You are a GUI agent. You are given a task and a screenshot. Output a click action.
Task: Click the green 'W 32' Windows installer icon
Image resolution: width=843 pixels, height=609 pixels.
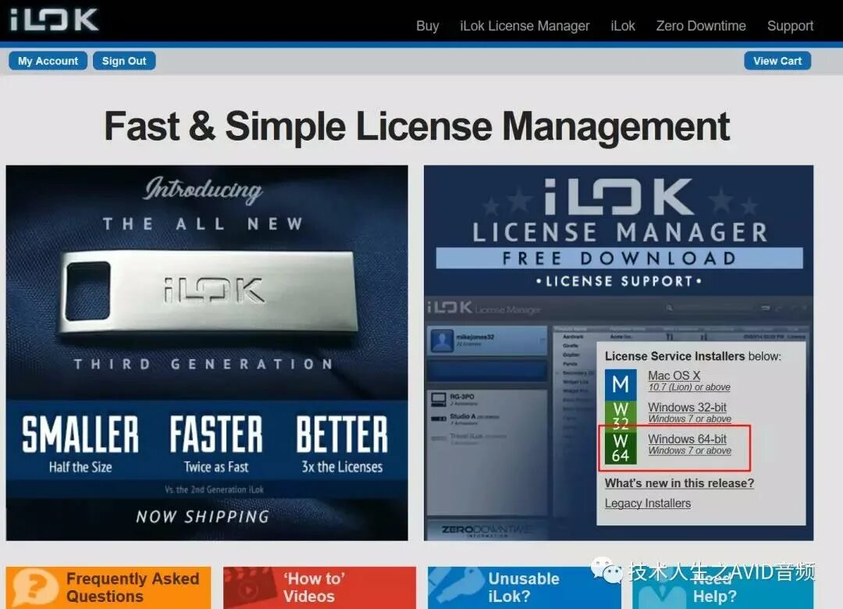coord(621,413)
